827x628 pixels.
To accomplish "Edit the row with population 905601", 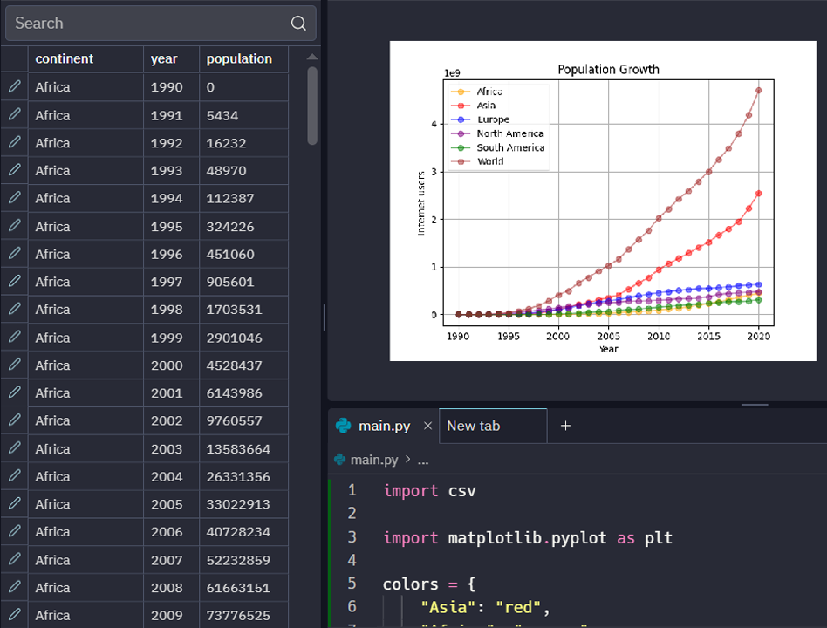I will point(14,282).
